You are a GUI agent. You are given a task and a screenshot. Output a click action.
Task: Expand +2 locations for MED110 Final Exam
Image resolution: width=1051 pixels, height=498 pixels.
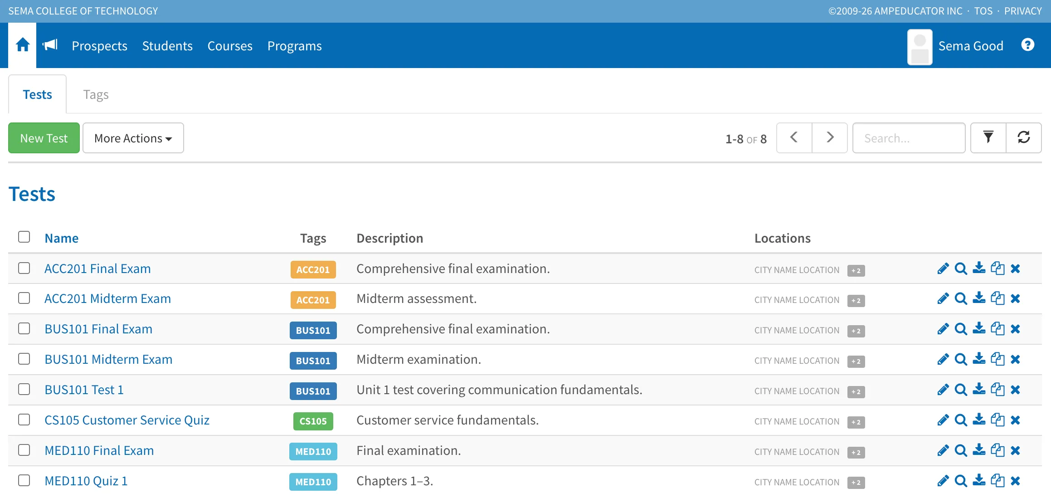tap(856, 452)
